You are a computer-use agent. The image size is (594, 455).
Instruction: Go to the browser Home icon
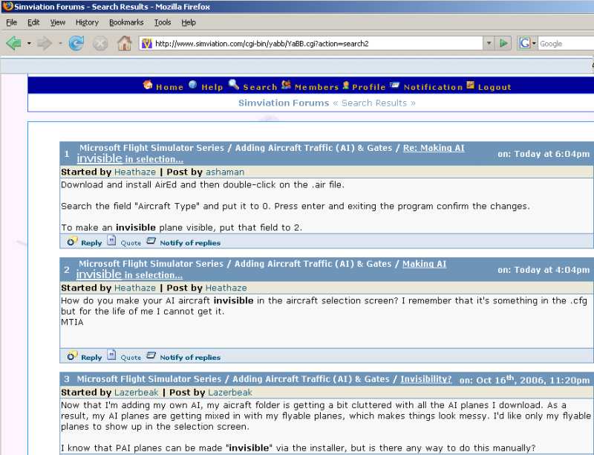(124, 43)
